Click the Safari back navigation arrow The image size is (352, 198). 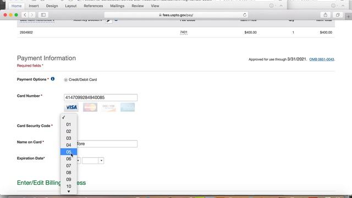click(x=25, y=15)
